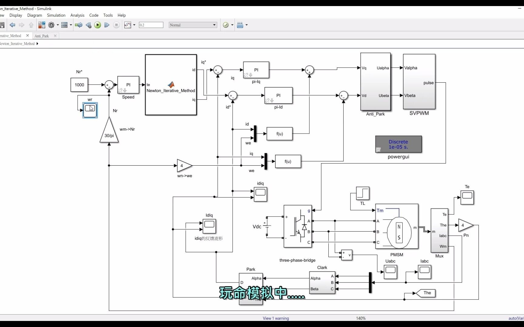The image size is (524, 327).
Task: Open the idiq scope display
Action: (260, 194)
